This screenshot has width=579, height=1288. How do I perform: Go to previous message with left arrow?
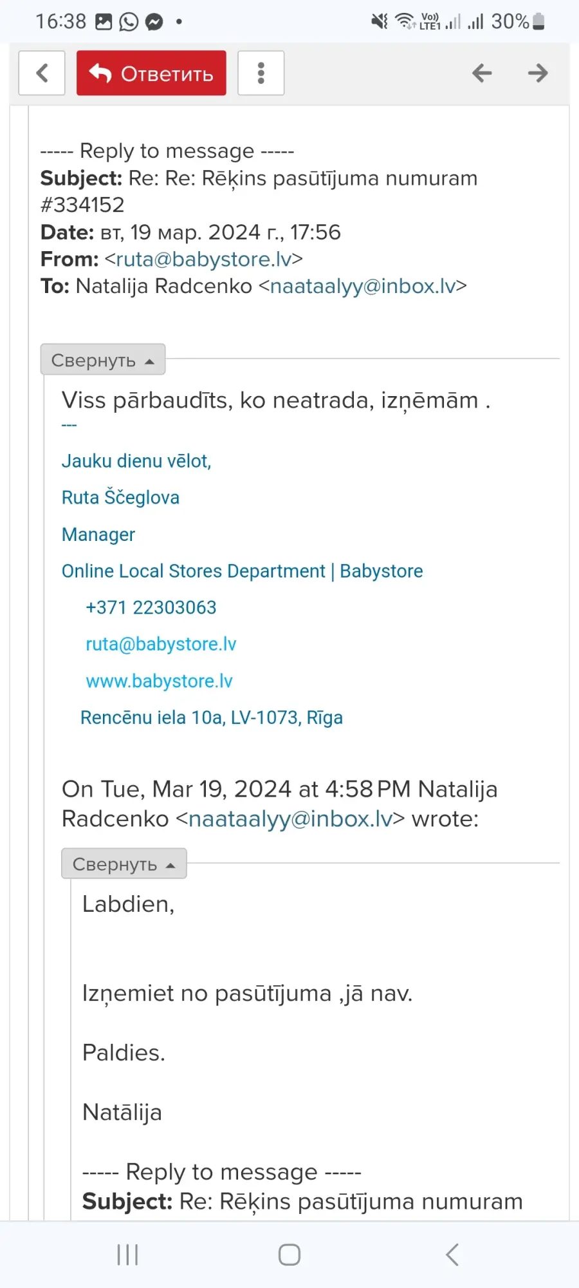[482, 73]
